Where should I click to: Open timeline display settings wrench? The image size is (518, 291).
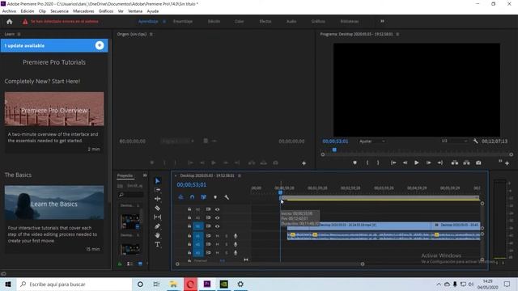(227, 197)
